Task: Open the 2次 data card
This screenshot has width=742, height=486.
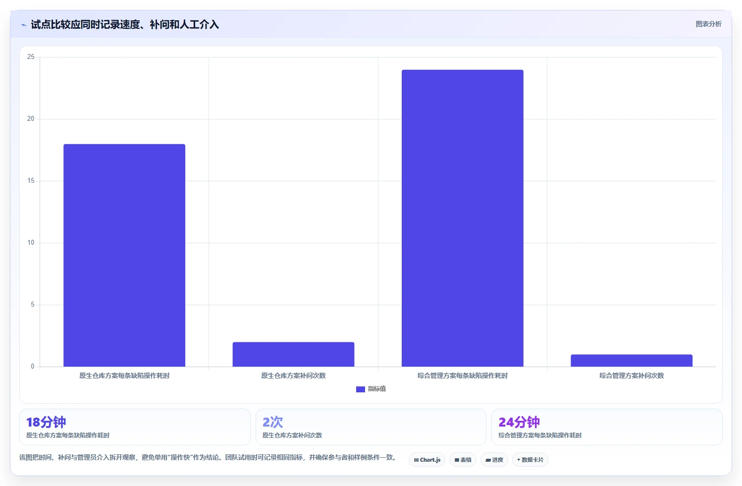Action: pos(371,427)
